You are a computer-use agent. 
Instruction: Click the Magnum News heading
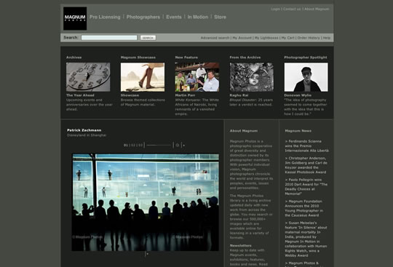click(x=298, y=131)
